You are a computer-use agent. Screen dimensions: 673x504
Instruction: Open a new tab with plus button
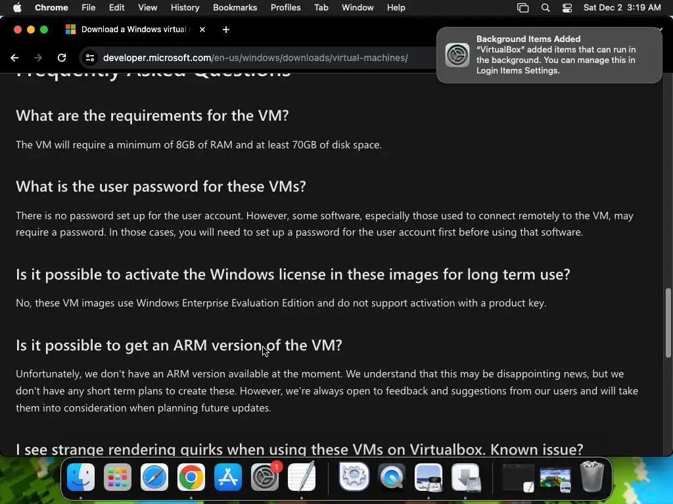click(226, 30)
